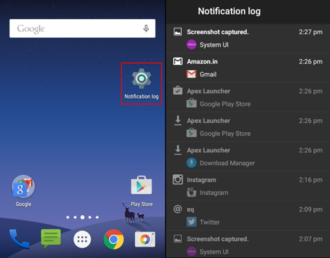Open the 'Amazon.in' notification entry
The width and height of the screenshot is (330, 258).
tap(248, 68)
